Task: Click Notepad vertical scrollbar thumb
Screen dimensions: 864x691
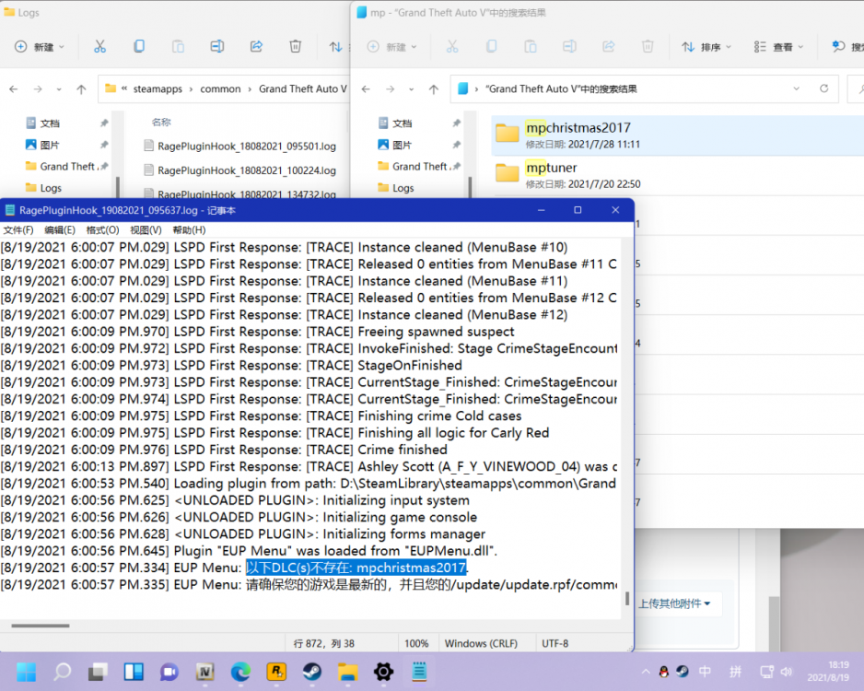Action: tap(627, 599)
